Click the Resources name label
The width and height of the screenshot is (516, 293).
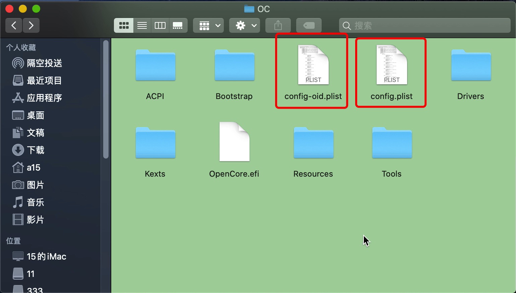313,174
